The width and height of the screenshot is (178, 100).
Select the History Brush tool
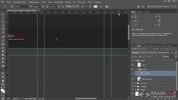coord(3,47)
